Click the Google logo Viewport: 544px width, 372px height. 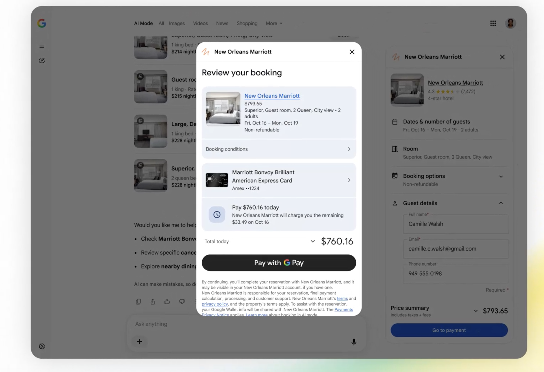[42, 23]
